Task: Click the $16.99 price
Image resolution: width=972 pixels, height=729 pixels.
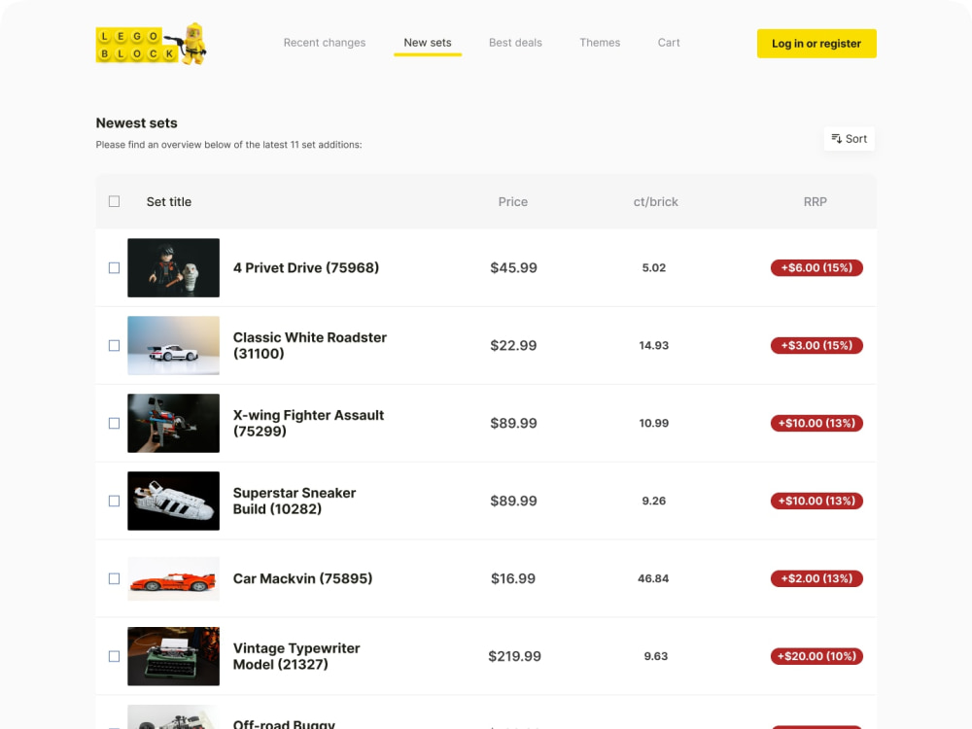Action: [513, 578]
